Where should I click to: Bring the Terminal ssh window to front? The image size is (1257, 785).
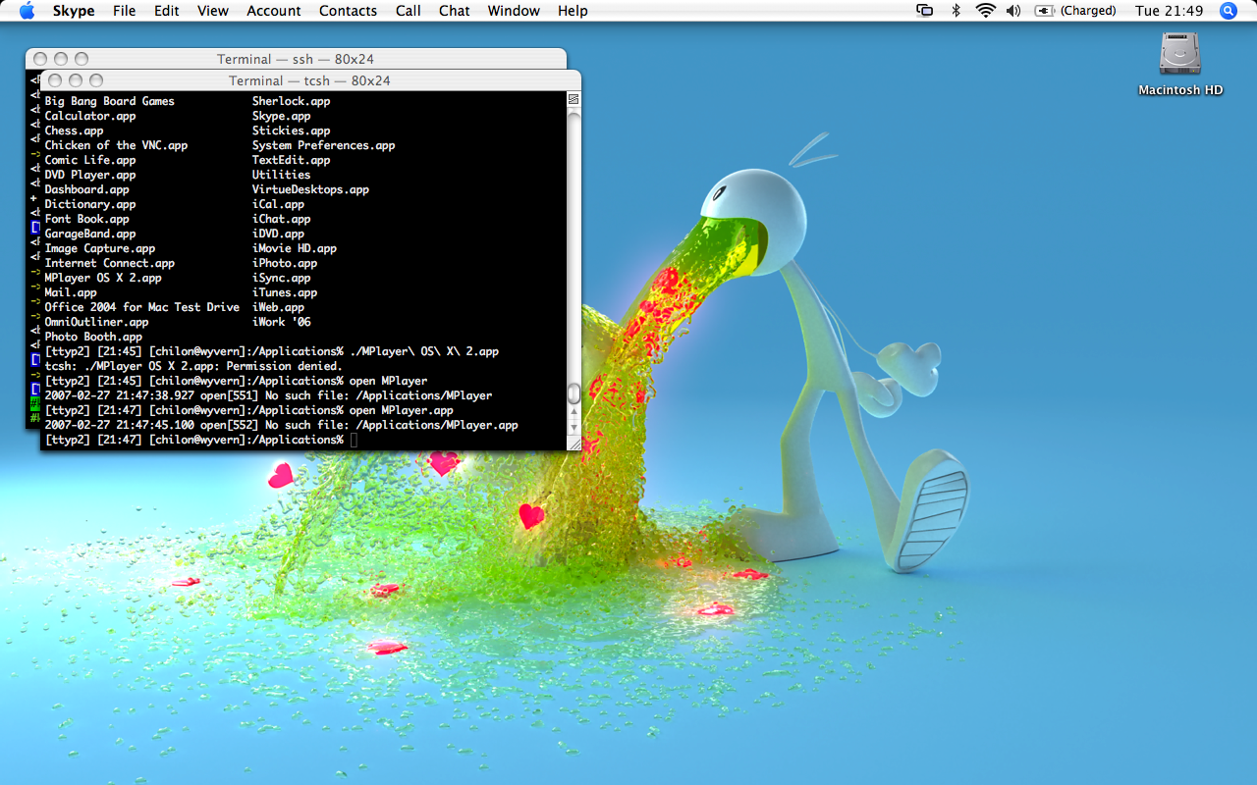(x=295, y=59)
